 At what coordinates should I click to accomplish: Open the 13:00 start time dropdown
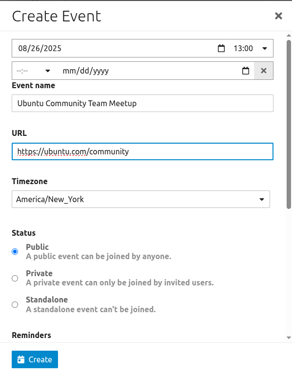(250, 48)
